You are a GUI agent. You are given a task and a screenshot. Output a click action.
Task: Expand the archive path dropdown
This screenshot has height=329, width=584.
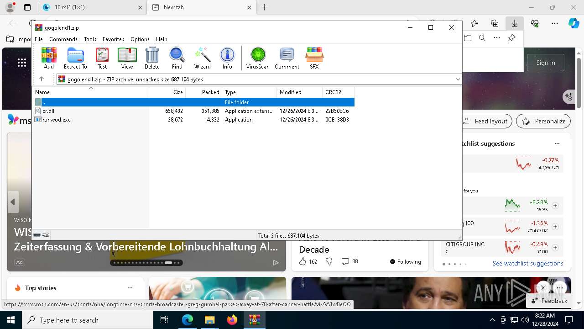458,80
